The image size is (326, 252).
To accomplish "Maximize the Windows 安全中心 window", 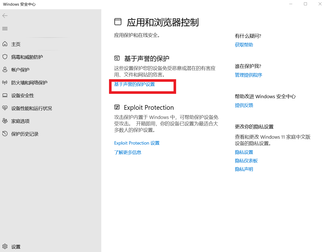I will (x=305, y=4).
